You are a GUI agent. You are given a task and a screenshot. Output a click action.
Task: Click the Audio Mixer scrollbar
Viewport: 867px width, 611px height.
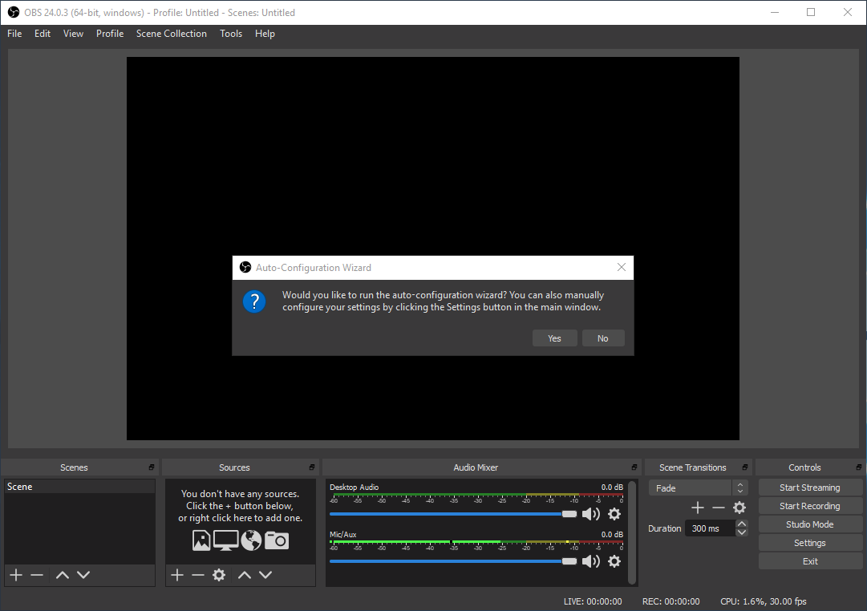(632, 532)
